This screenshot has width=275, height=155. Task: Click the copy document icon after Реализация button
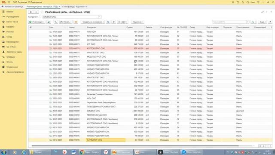point(49,22)
